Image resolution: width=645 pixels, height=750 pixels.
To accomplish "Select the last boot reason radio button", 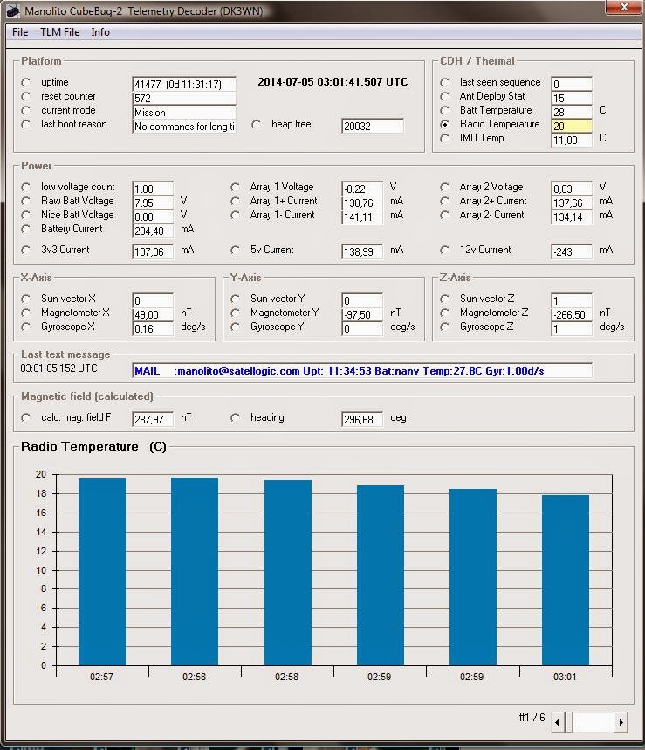I will [x=26, y=124].
